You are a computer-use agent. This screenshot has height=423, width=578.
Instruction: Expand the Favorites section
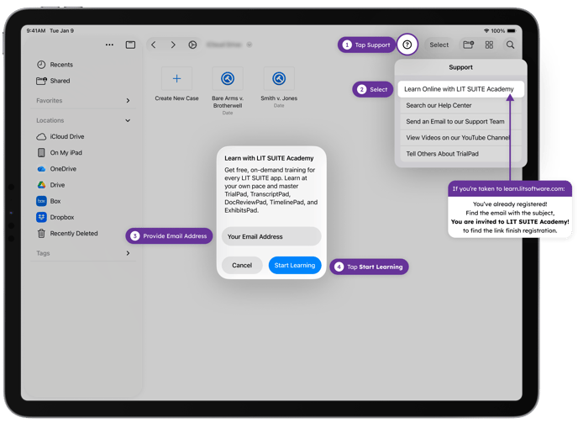point(128,101)
